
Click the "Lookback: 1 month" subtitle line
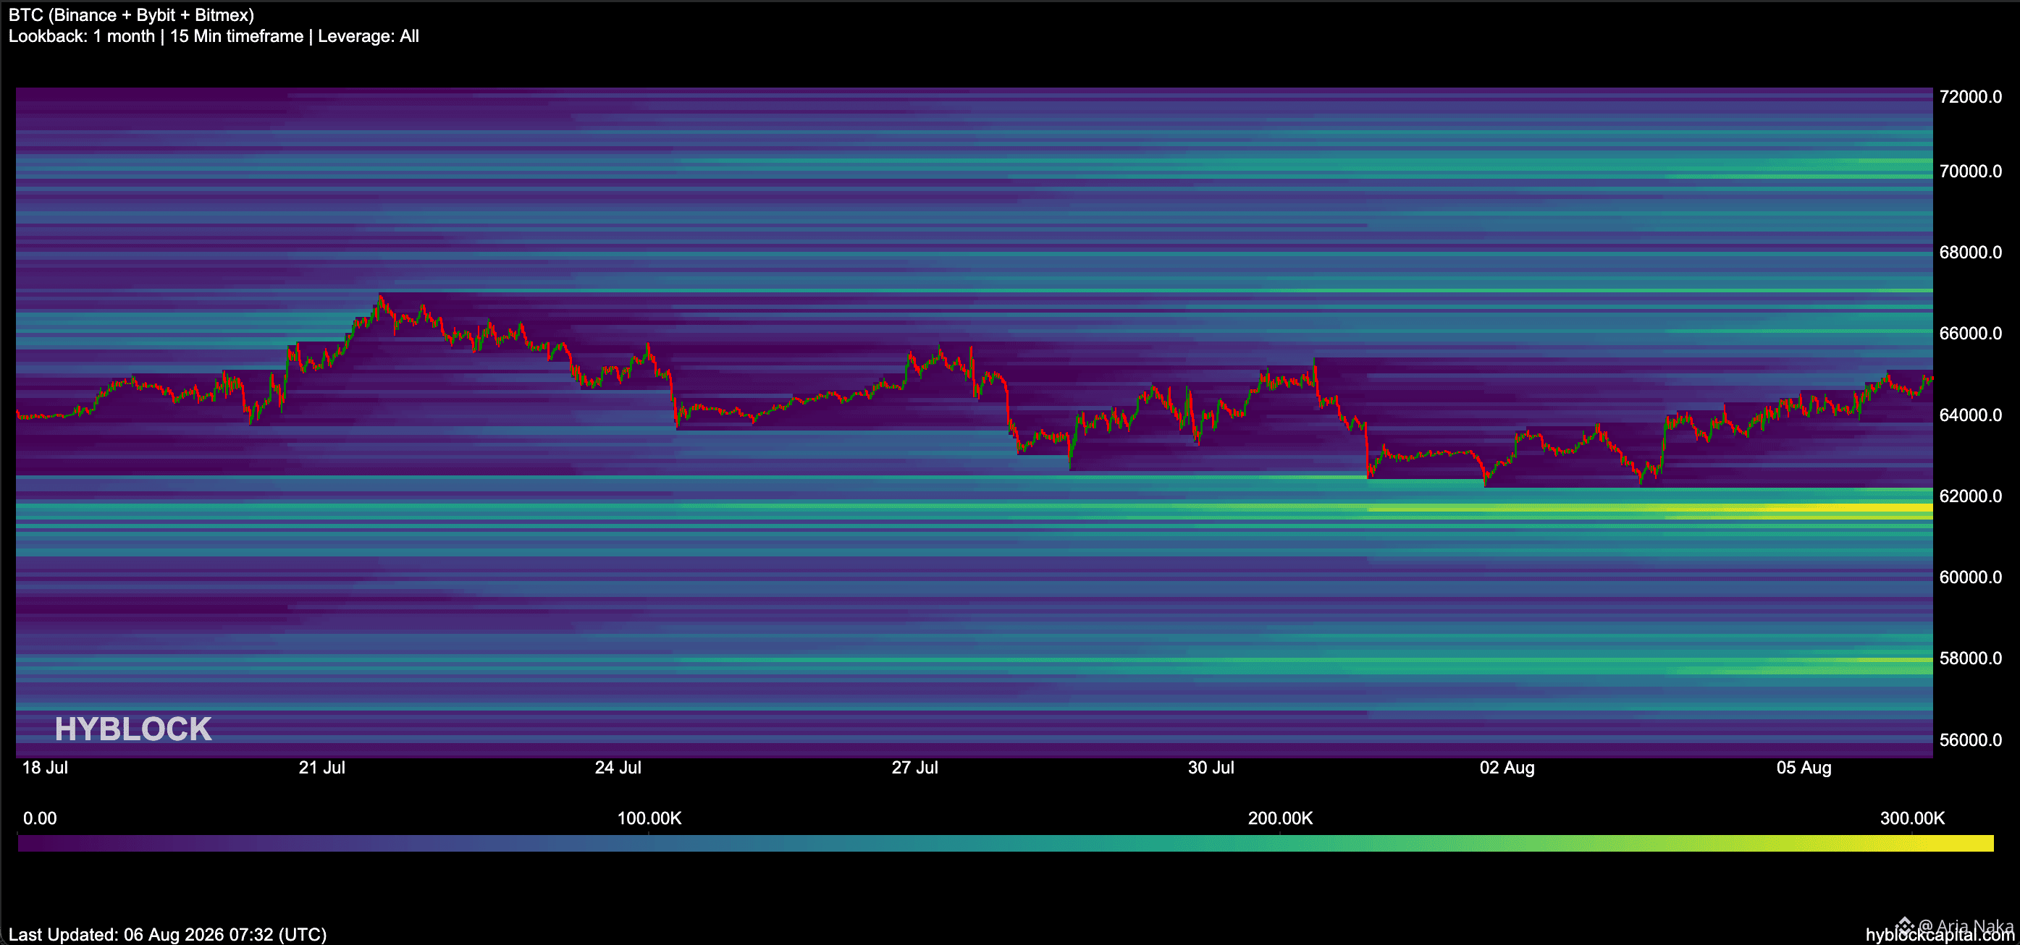(214, 36)
